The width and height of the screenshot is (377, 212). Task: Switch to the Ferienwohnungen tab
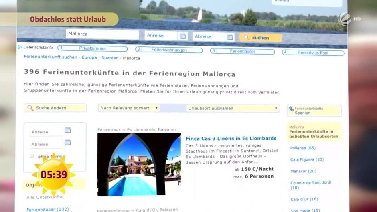169,50
